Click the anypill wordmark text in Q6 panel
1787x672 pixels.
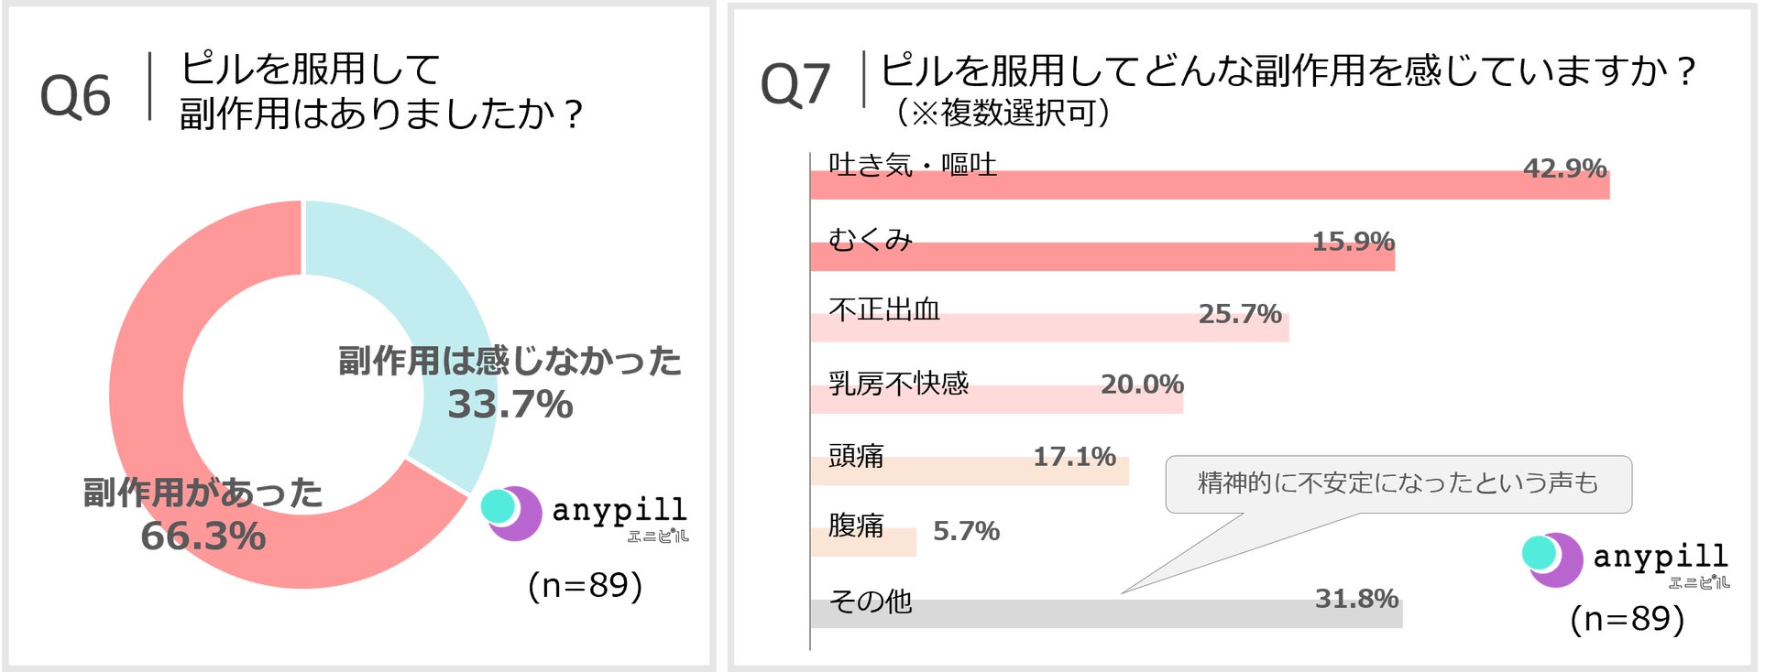click(619, 509)
